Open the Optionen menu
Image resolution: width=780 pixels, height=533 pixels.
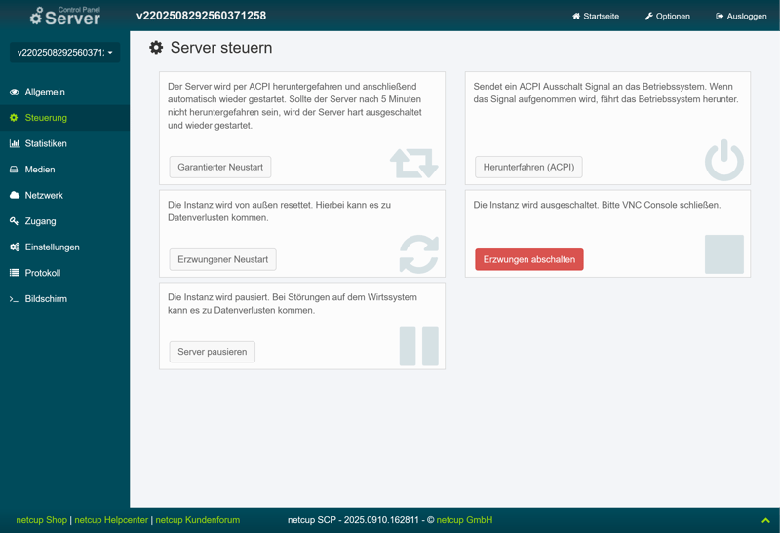pyautogui.click(x=667, y=17)
